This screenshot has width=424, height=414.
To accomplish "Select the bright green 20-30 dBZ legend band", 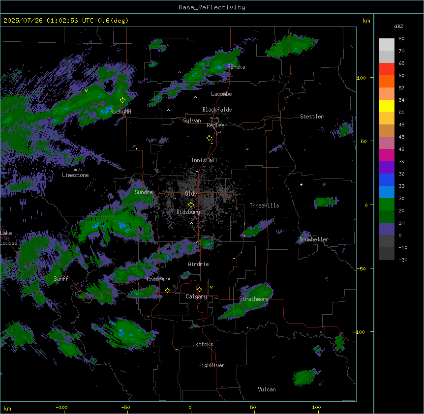I will (x=387, y=205).
